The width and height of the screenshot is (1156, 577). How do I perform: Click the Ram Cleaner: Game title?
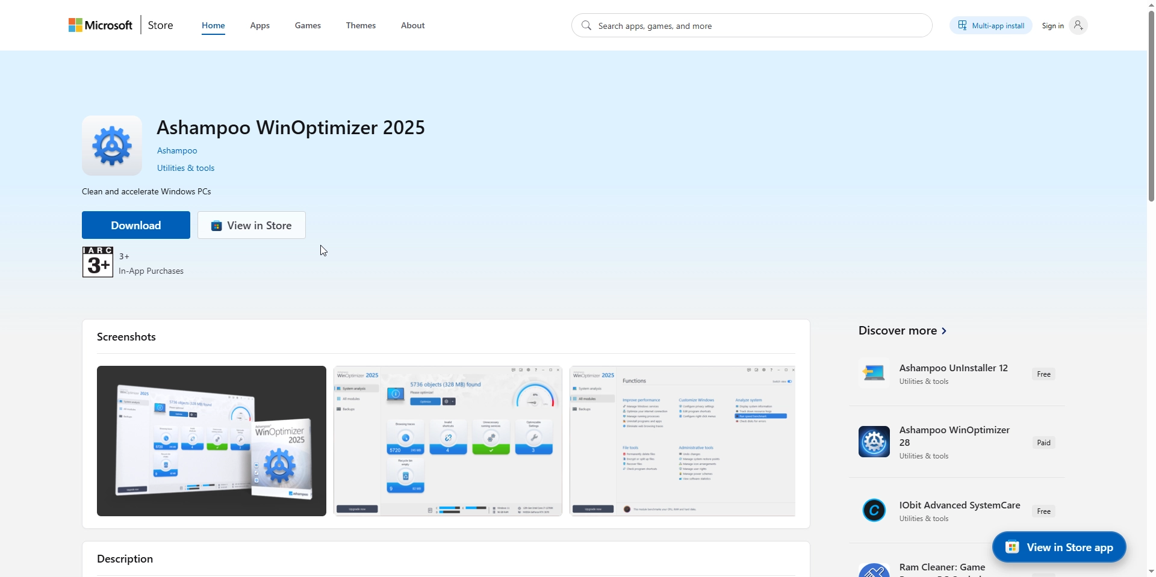[942, 567]
